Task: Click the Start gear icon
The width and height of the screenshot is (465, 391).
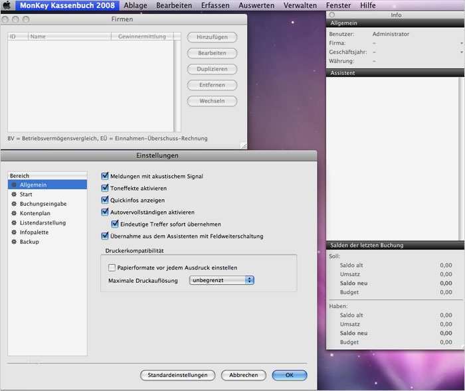Action: [x=14, y=195]
